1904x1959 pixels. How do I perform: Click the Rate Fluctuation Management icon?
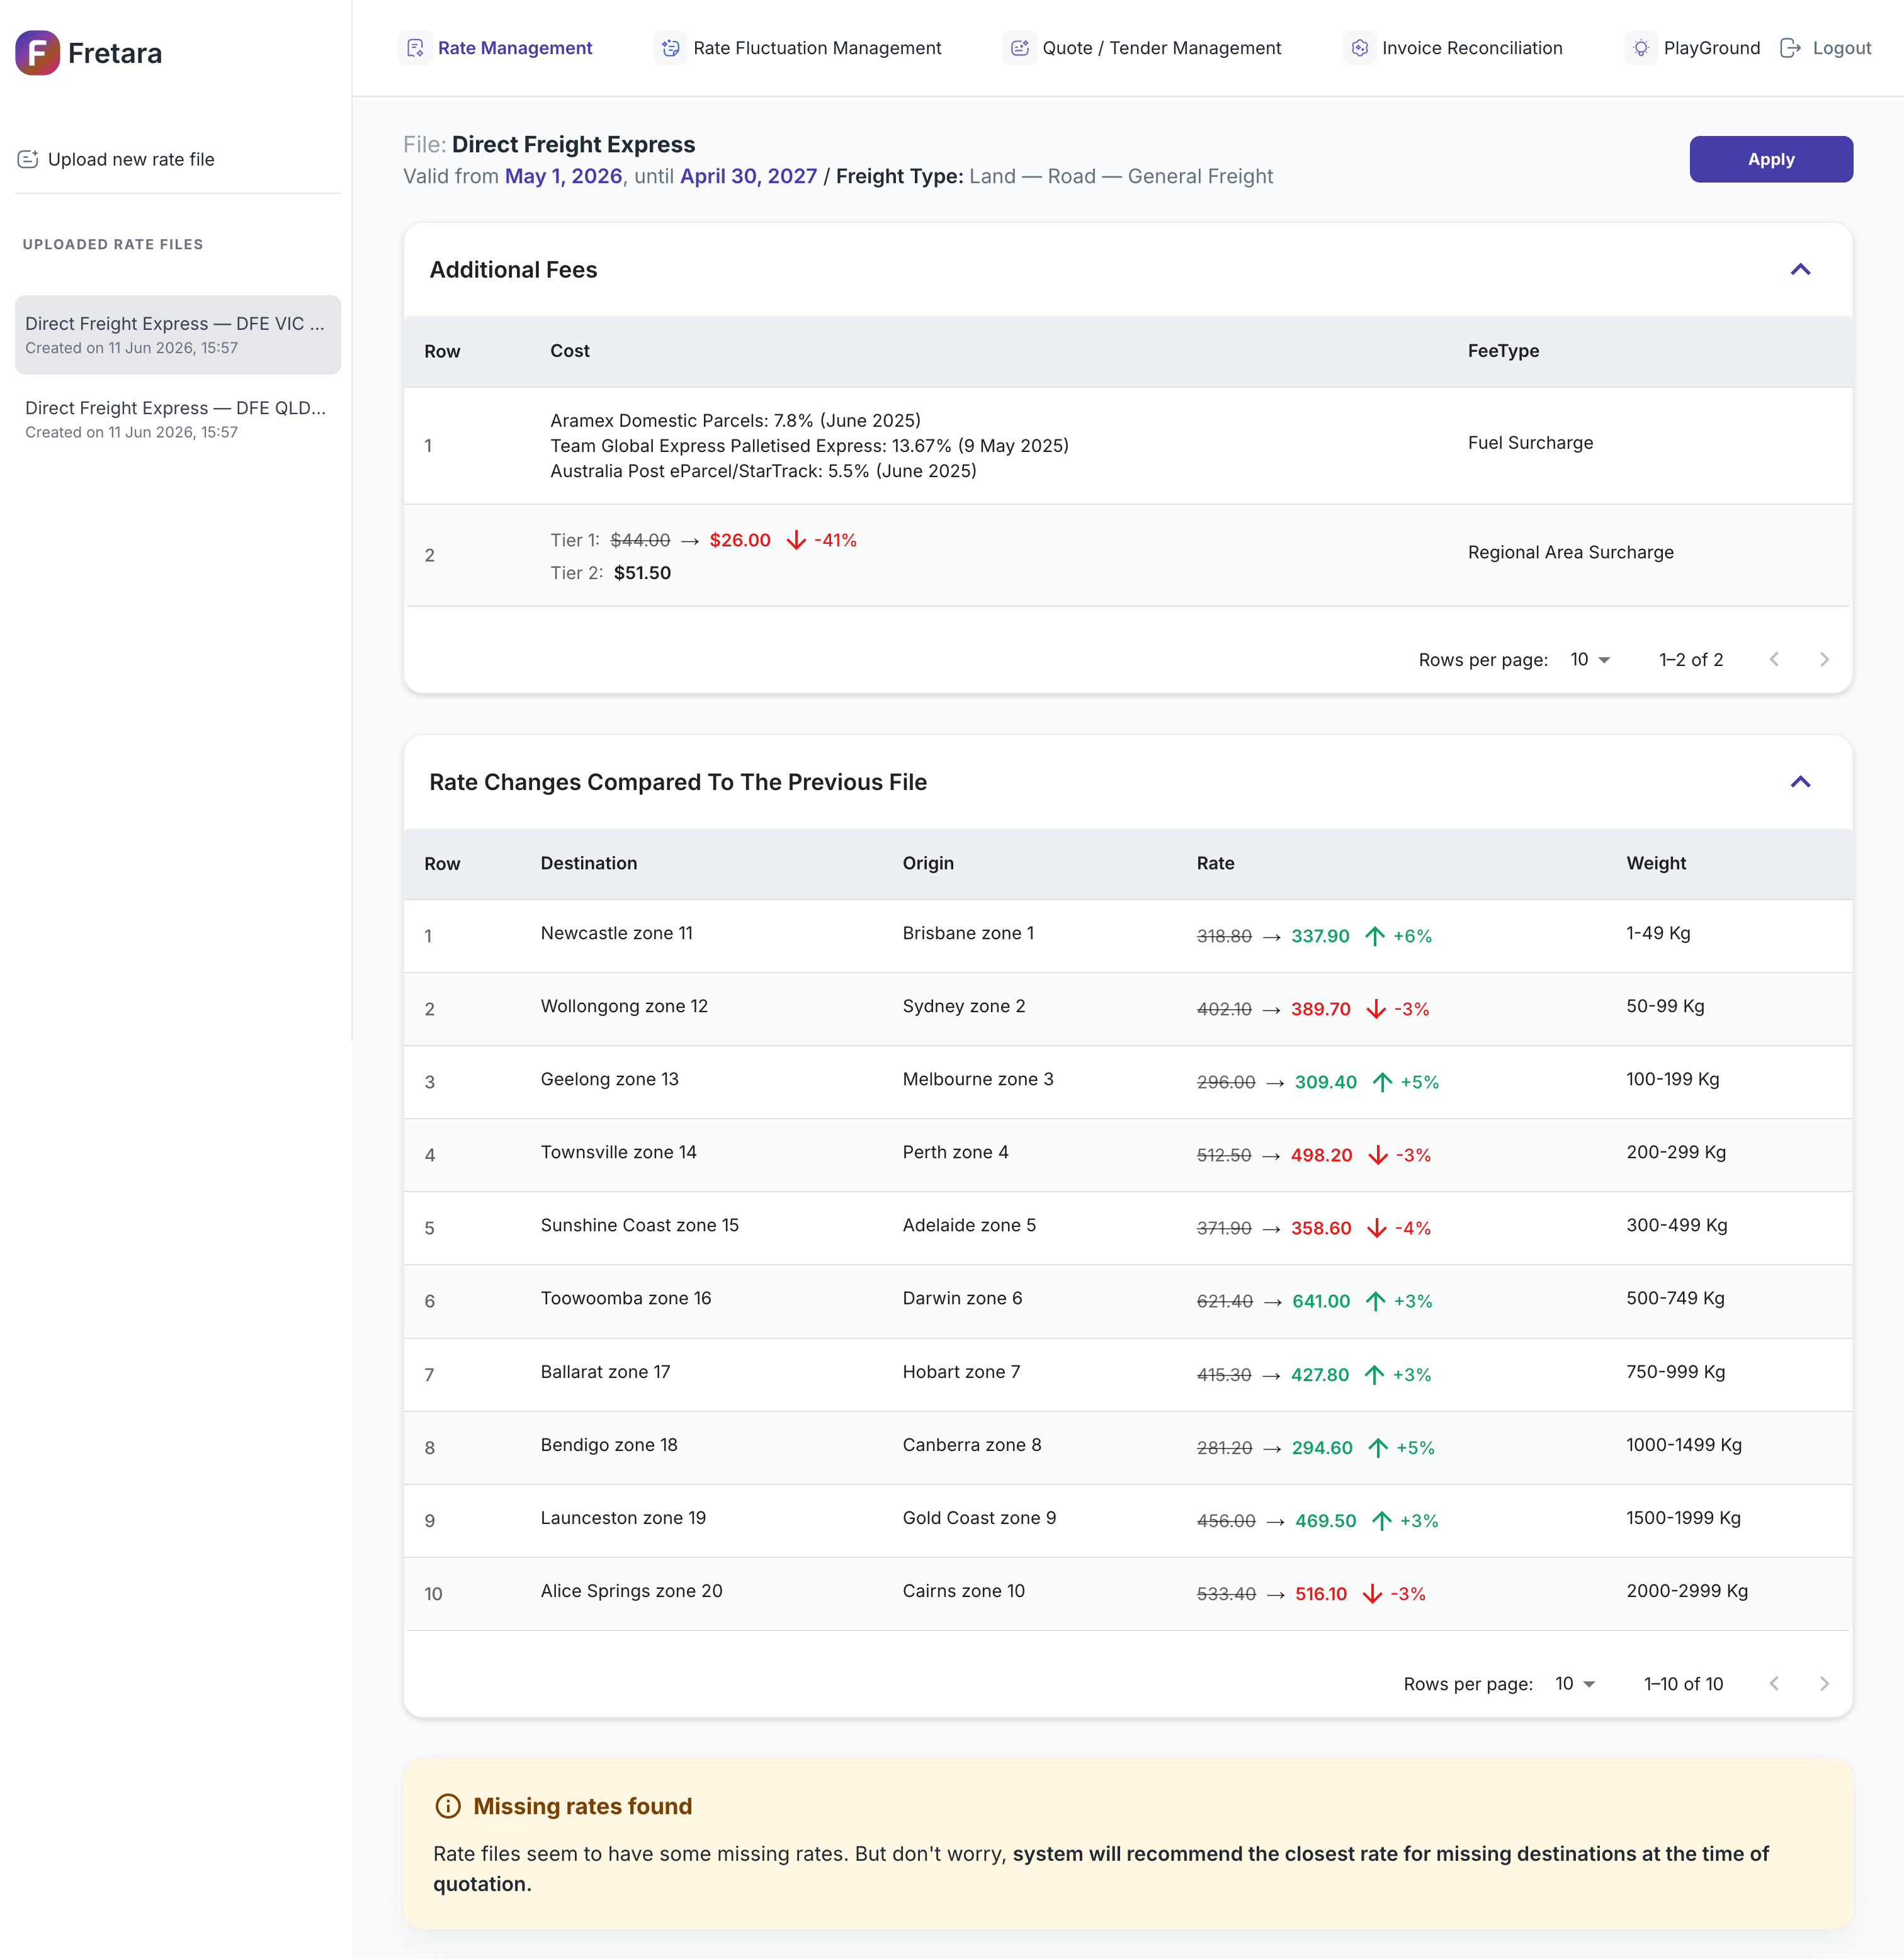[x=670, y=48]
